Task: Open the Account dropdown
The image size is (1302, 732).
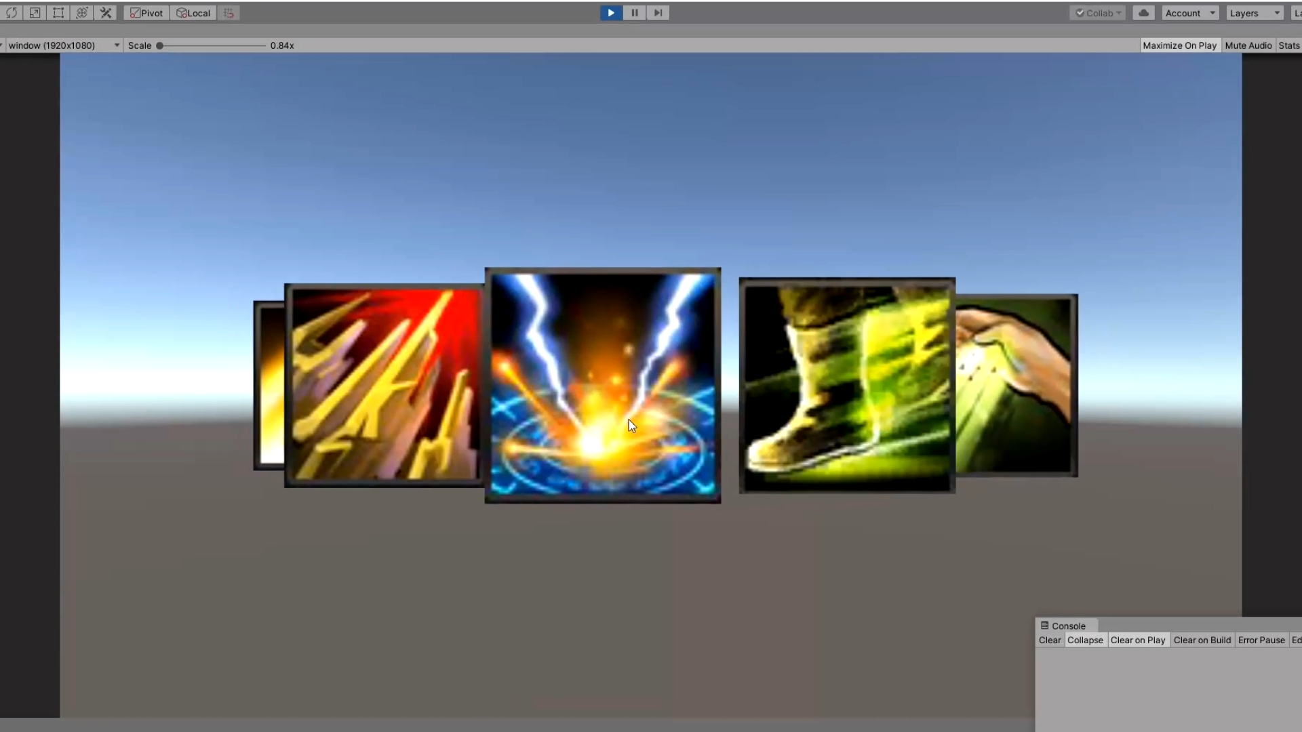Action: [1190, 13]
